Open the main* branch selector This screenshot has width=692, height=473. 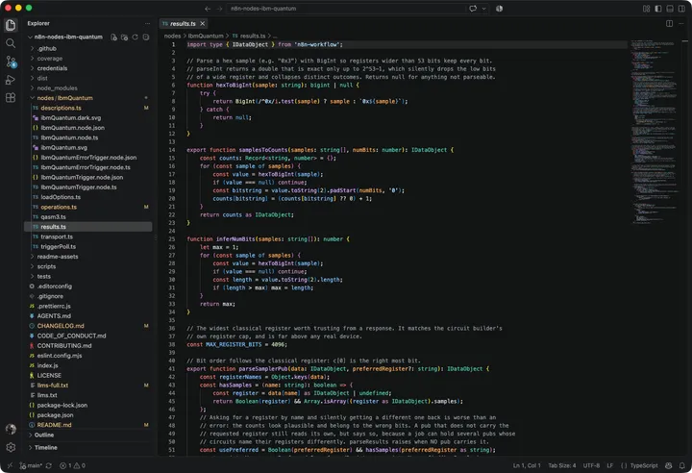point(31,465)
